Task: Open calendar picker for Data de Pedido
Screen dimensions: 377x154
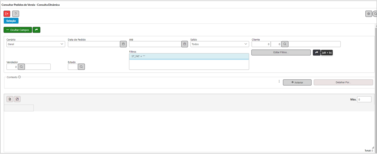Action: (123, 44)
